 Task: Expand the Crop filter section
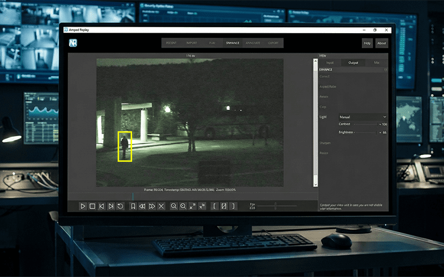(323, 106)
